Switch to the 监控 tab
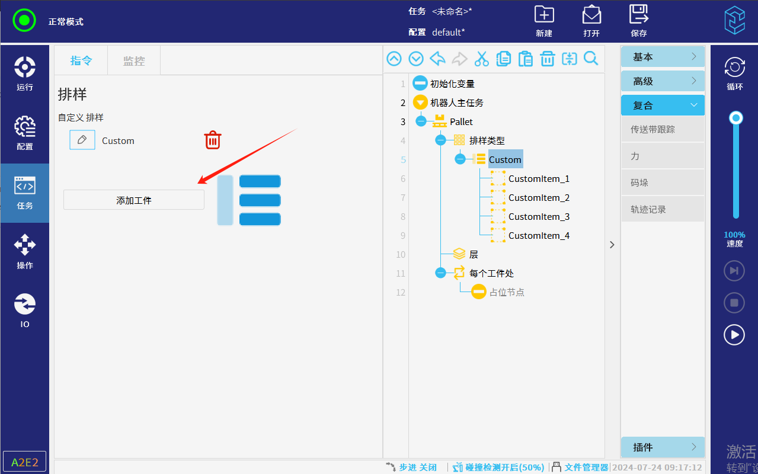758x474 pixels. [x=134, y=60]
